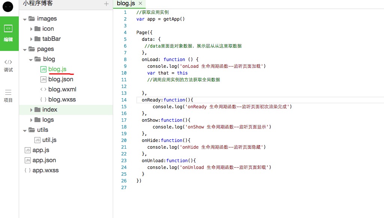Image resolution: width=384 pixels, height=218 pixels.
Task: Open the 调试 debug view
Action: pos(8,65)
